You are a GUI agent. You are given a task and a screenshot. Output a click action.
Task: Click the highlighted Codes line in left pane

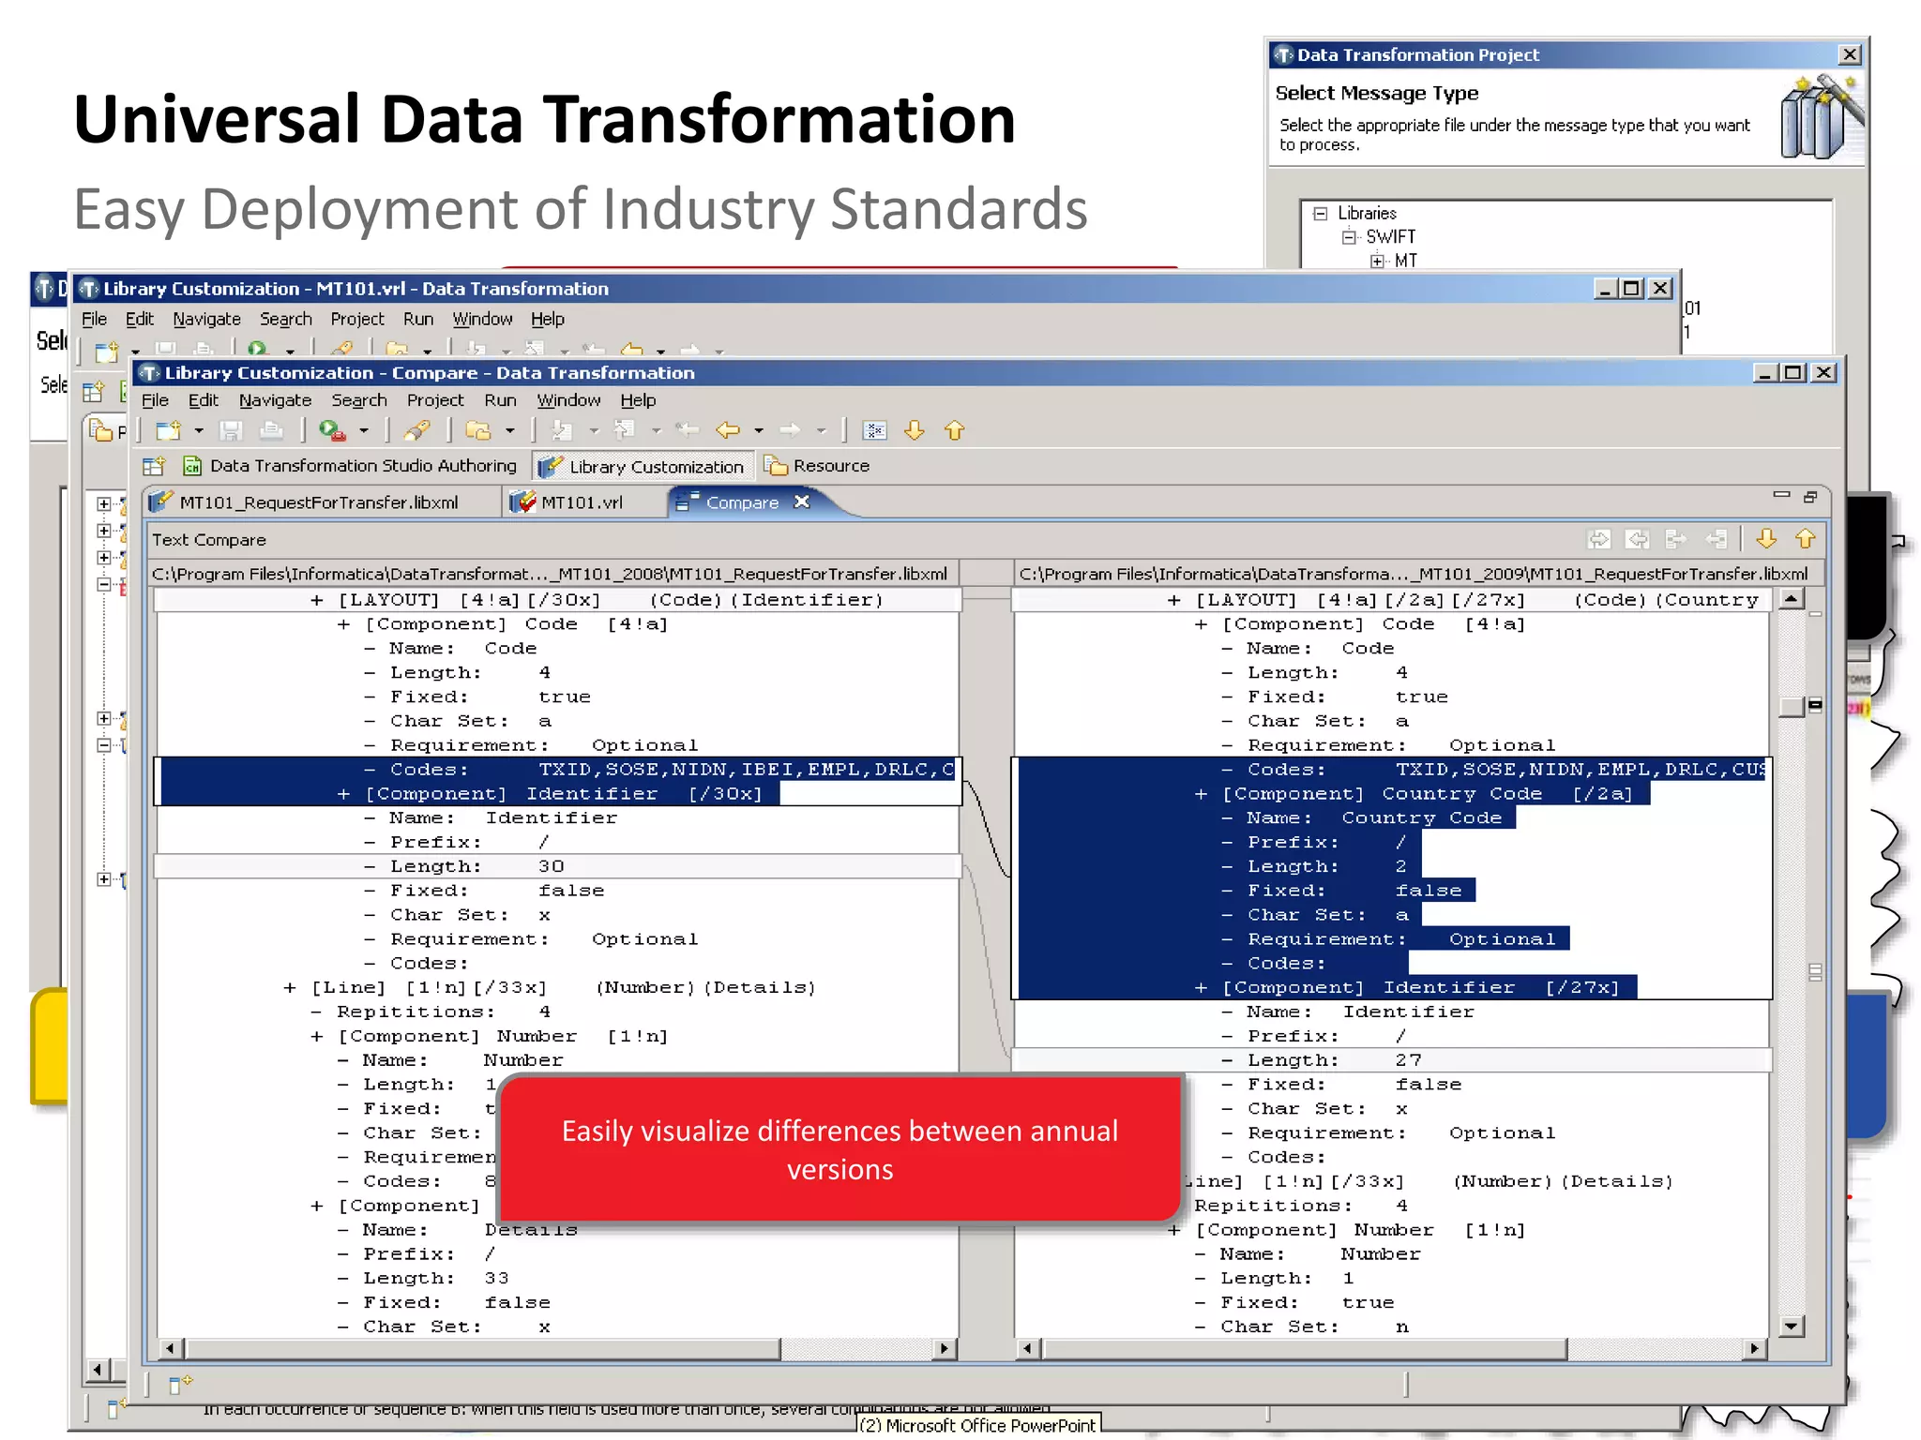pos(558,770)
